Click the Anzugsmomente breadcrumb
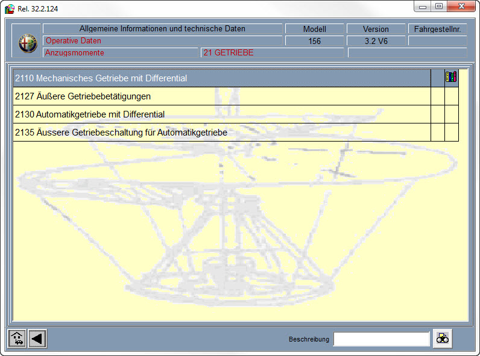 75,53
